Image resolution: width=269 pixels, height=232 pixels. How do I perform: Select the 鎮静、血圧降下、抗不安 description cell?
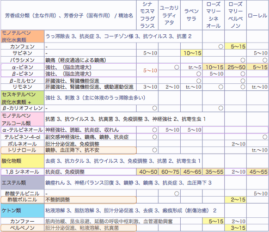(x=90, y=150)
